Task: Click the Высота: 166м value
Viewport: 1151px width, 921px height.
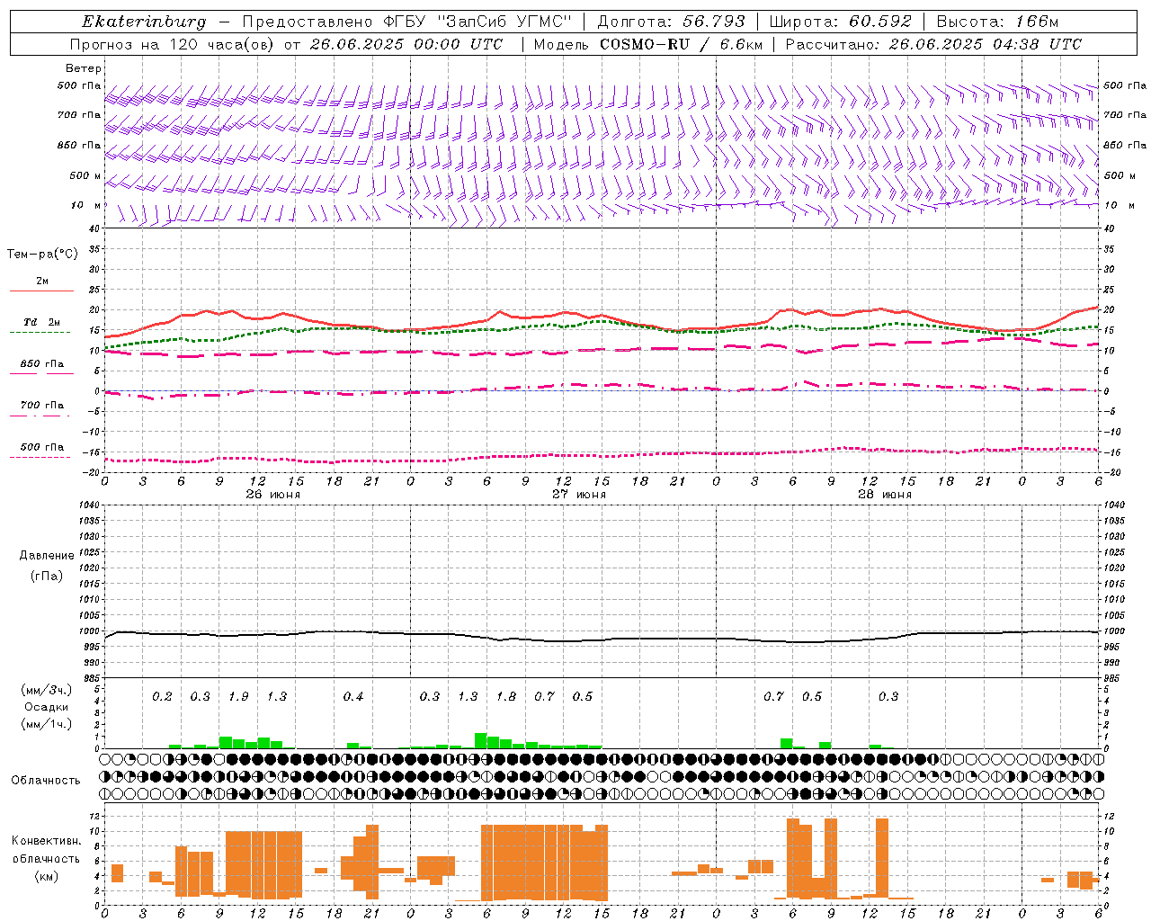Action: pos(997,22)
